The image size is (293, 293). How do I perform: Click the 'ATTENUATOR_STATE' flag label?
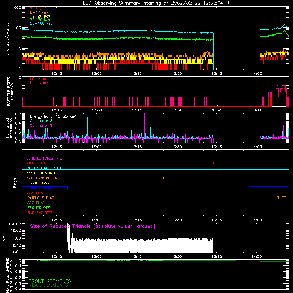pyautogui.click(x=44, y=159)
